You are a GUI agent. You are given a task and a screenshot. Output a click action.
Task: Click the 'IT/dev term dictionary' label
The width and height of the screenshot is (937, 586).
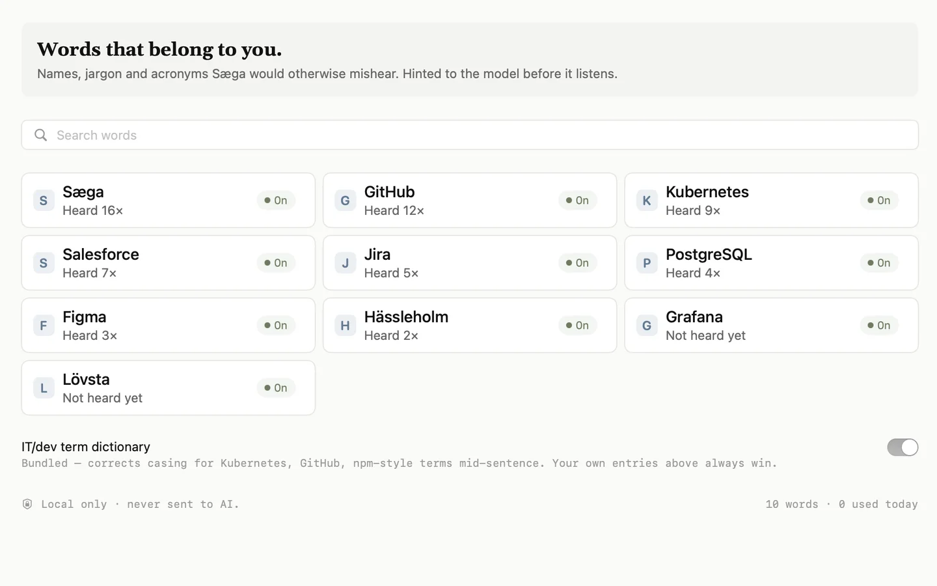point(86,447)
